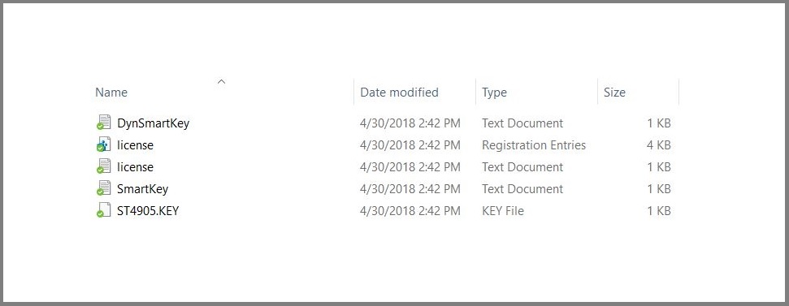Sort by Date modified column header

400,93
